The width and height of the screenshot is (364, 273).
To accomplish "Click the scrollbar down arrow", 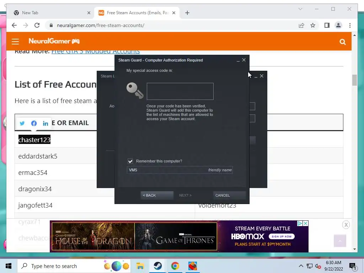I will pyautogui.click(x=354, y=249).
